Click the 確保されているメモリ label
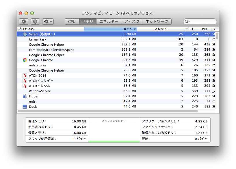 click(x=159, y=133)
